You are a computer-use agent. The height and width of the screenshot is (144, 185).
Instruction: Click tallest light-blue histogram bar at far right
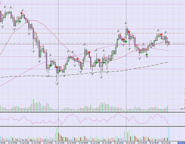click(169, 134)
